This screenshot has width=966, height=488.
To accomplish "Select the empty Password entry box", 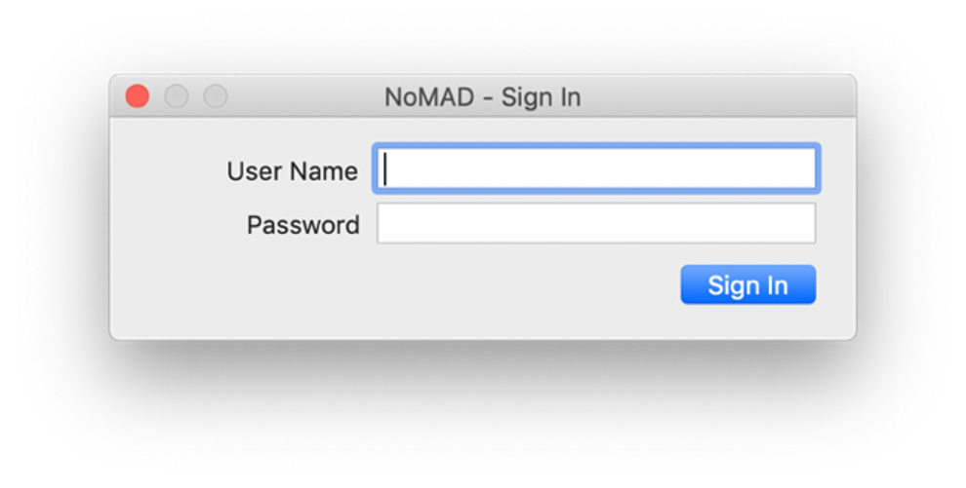I will [596, 223].
